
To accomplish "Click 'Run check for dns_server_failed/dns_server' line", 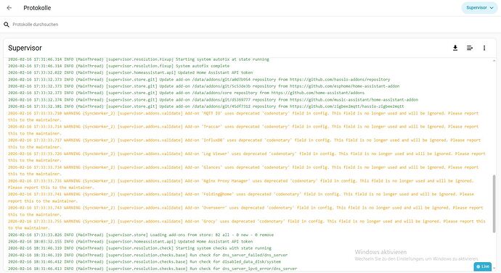I will click(148, 255).
